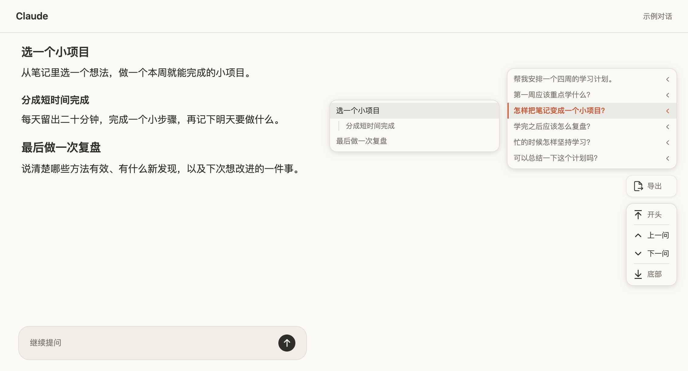688x371 pixels.
Task: Focus the 继续提问 input field
Action: (x=163, y=343)
